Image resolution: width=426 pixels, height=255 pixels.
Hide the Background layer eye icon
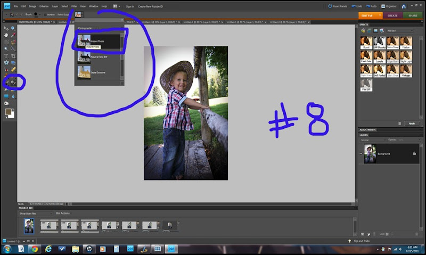361,153
